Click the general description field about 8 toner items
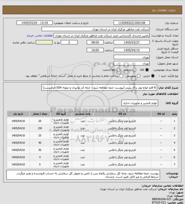 [99, 87]
